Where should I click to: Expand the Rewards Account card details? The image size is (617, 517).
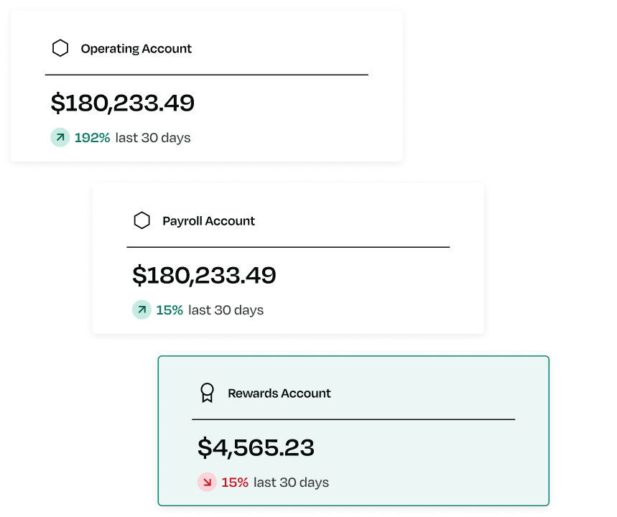(x=353, y=431)
